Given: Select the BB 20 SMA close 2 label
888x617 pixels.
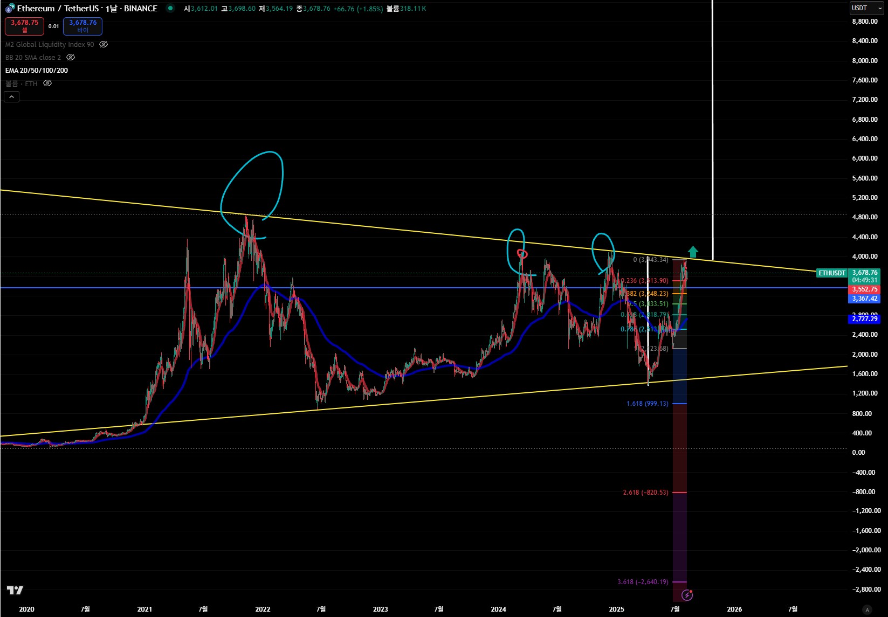Looking at the screenshot, I should (x=33, y=57).
